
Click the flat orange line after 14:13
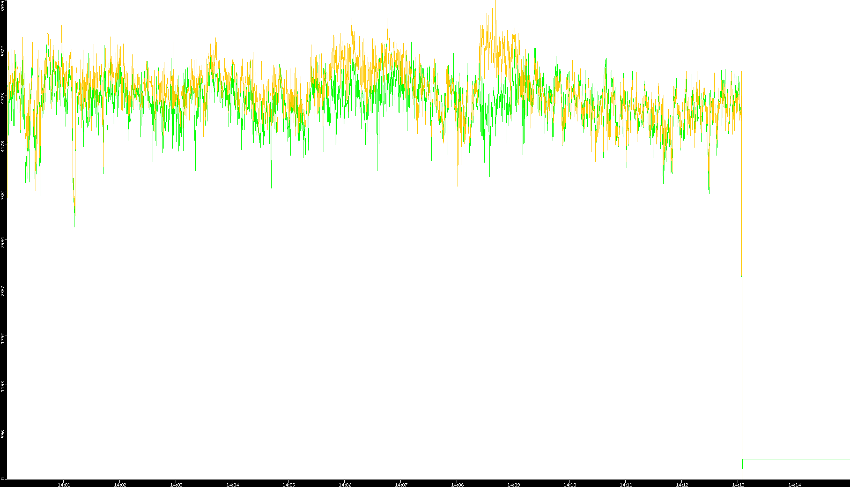tap(796, 459)
